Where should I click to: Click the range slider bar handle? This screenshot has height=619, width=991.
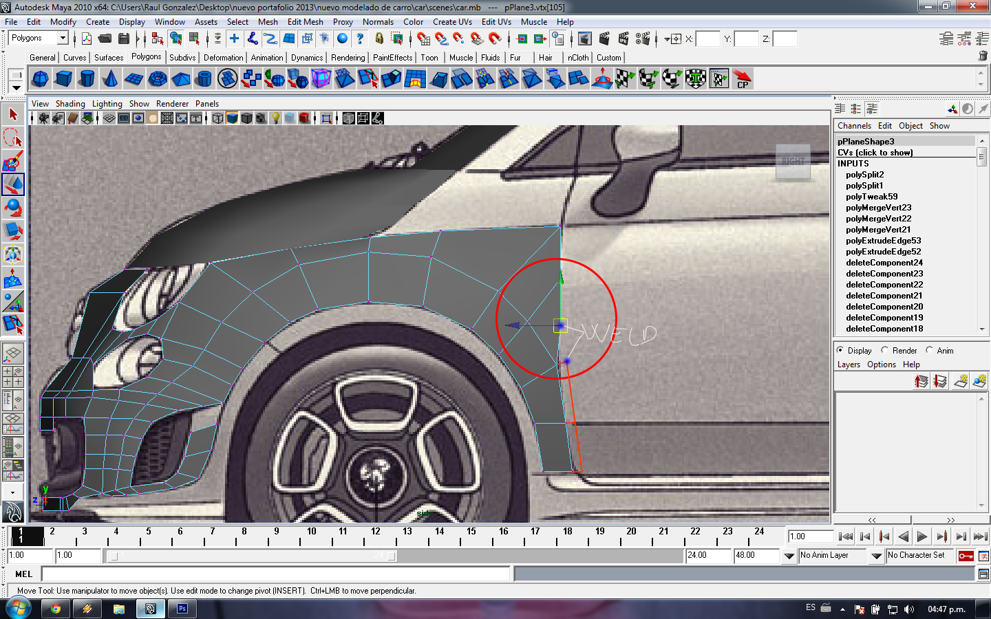coord(114,556)
